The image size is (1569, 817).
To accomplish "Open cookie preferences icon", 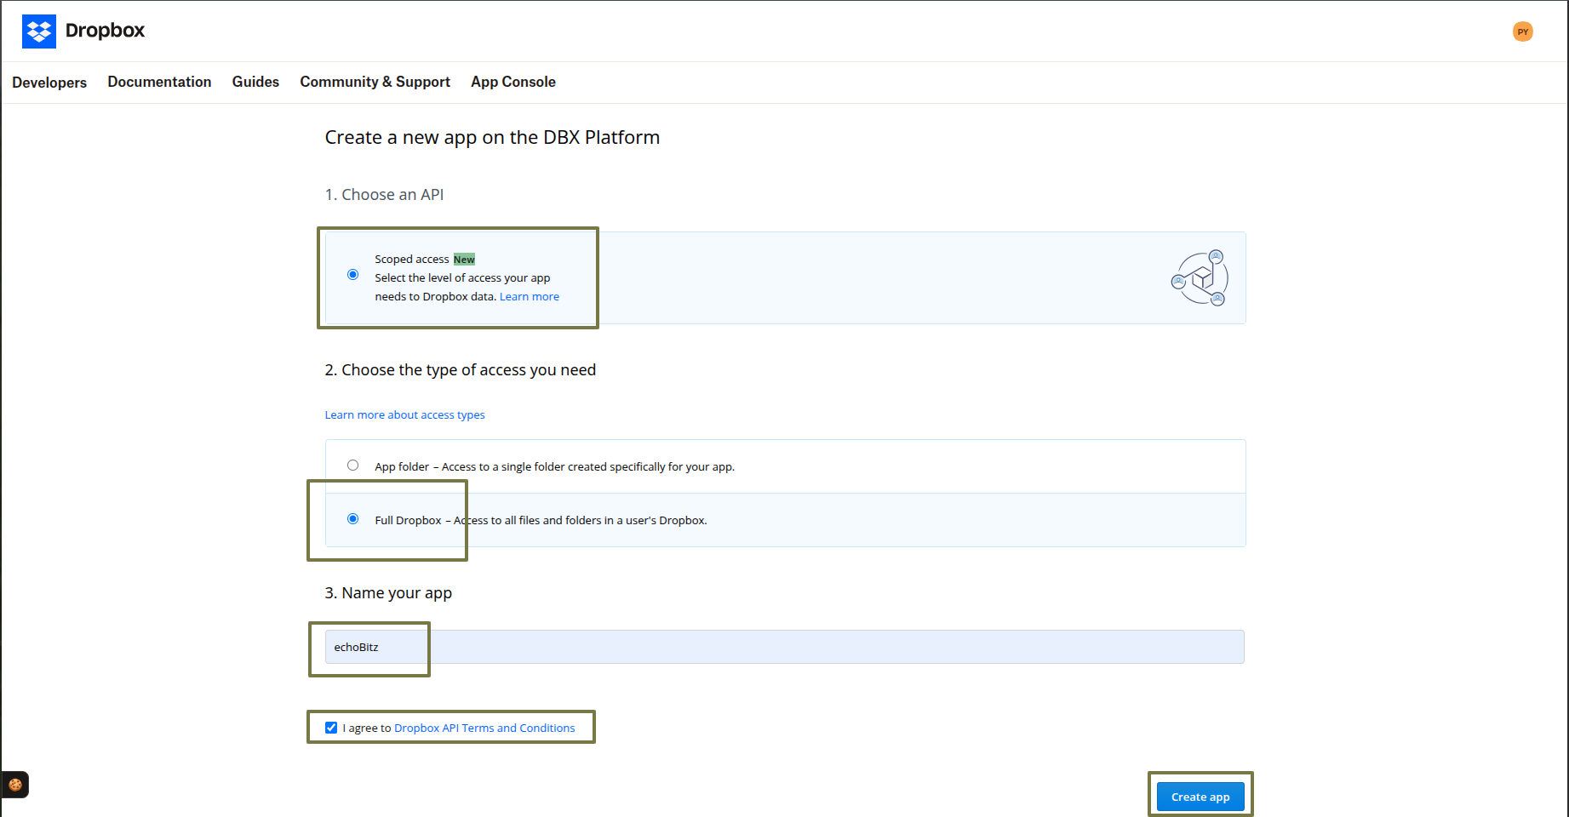I will [15, 785].
